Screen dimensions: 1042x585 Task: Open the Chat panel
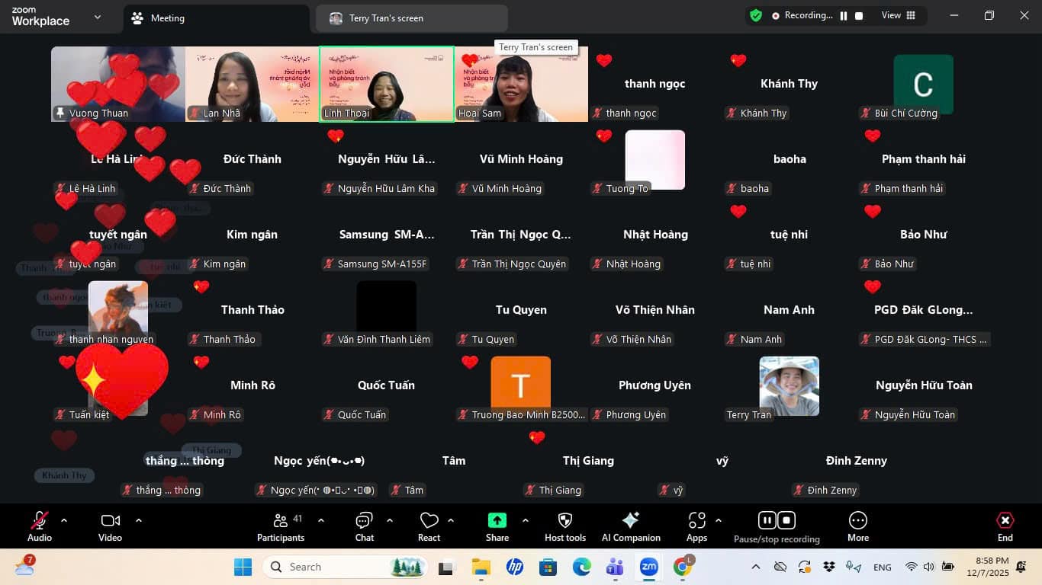364,526
